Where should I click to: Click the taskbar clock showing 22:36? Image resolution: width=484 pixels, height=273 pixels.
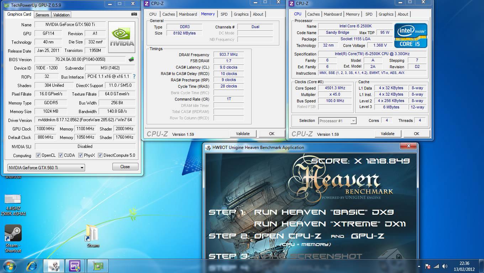click(464, 266)
